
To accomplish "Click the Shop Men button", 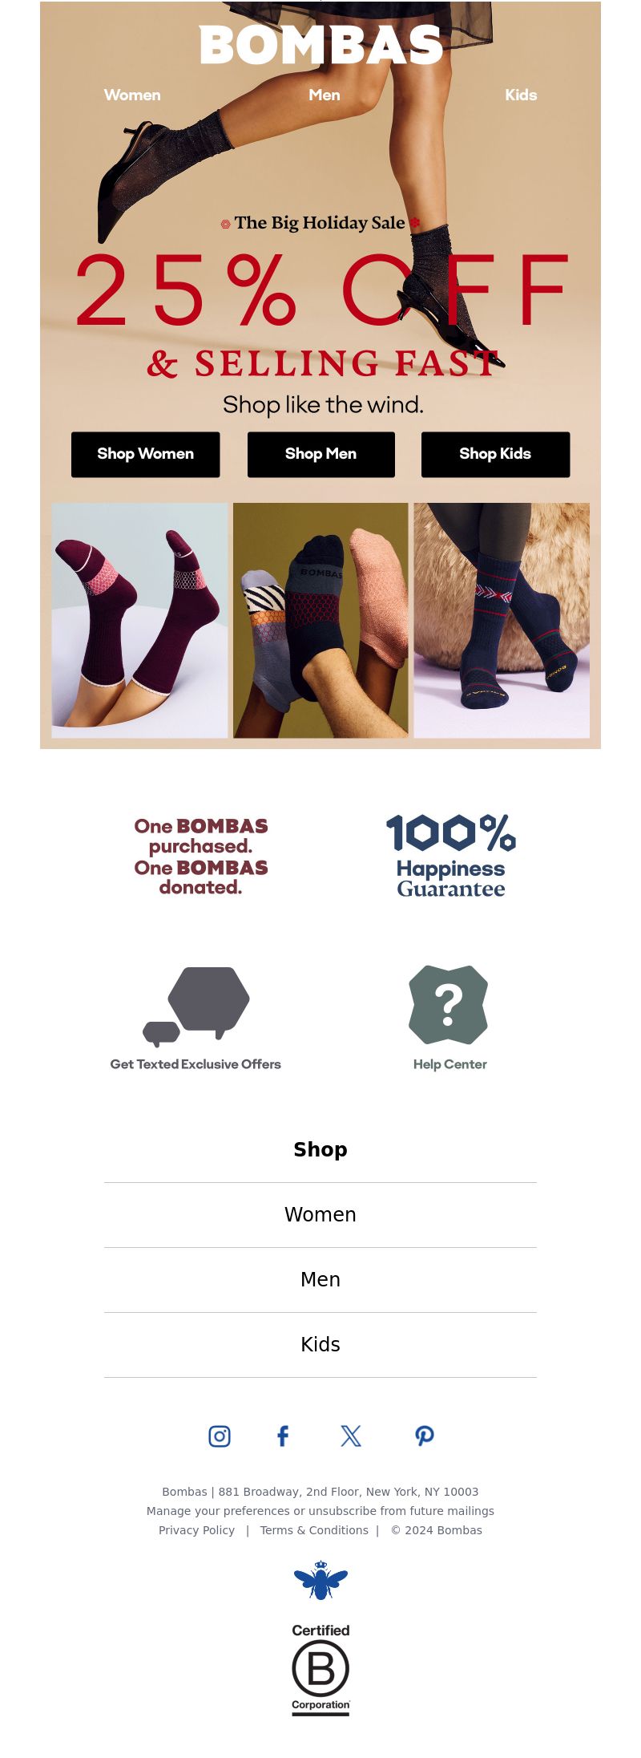I will click(x=320, y=454).
